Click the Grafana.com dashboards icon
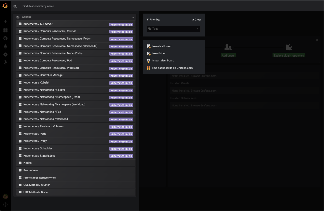The height and width of the screenshot is (211, 324). pyautogui.click(x=148, y=68)
